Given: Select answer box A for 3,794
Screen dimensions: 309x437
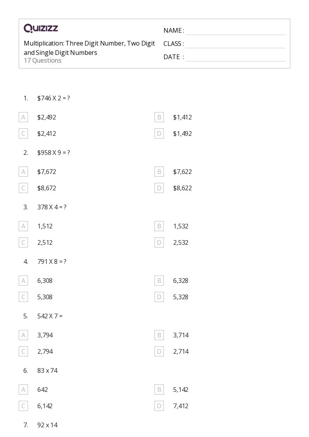Looking at the screenshot, I should (23, 335).
